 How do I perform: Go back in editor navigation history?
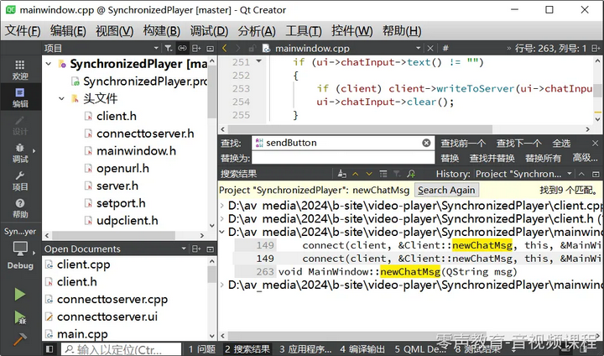click(225, 48)
